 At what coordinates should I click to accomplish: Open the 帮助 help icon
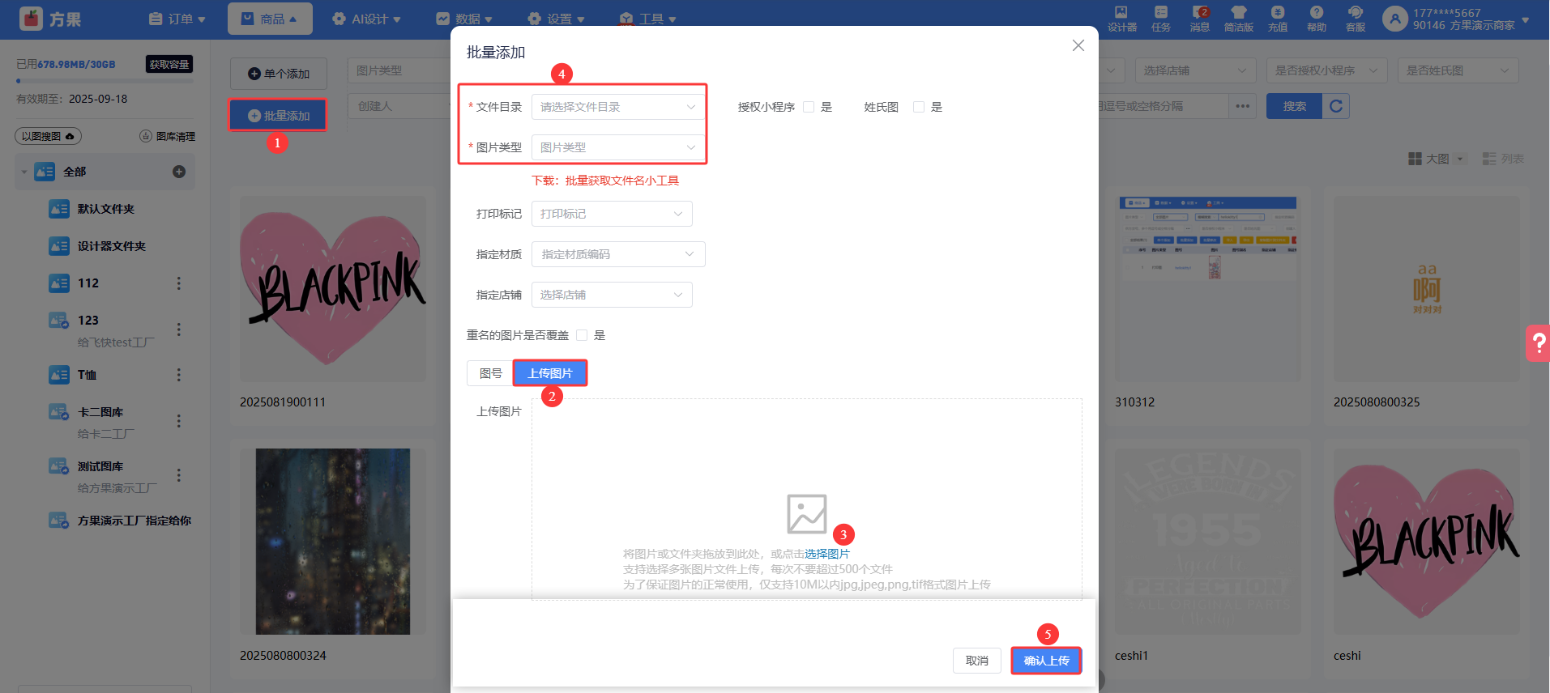coord(1317,18)
